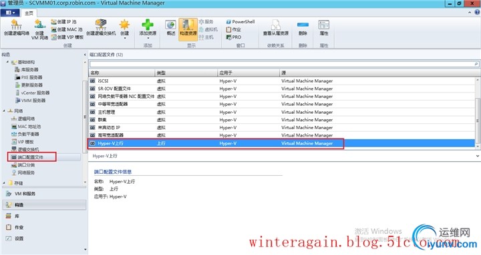Select 逻辑交换机 in the tree
The image size is (481, 255).
point(25,149)
